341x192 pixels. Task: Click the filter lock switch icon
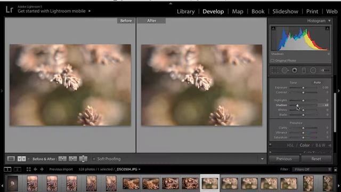pos(336,170)
